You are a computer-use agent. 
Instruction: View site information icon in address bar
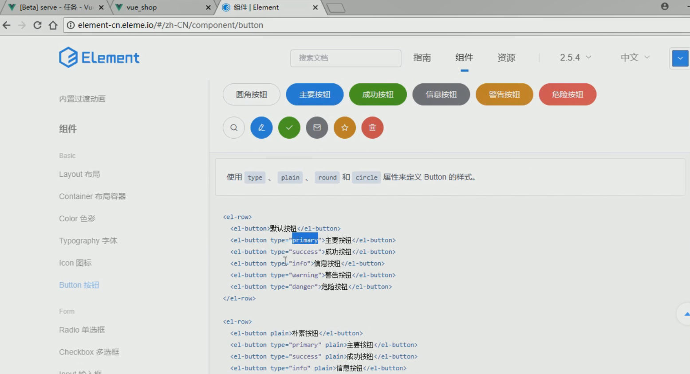pos(71,25)
